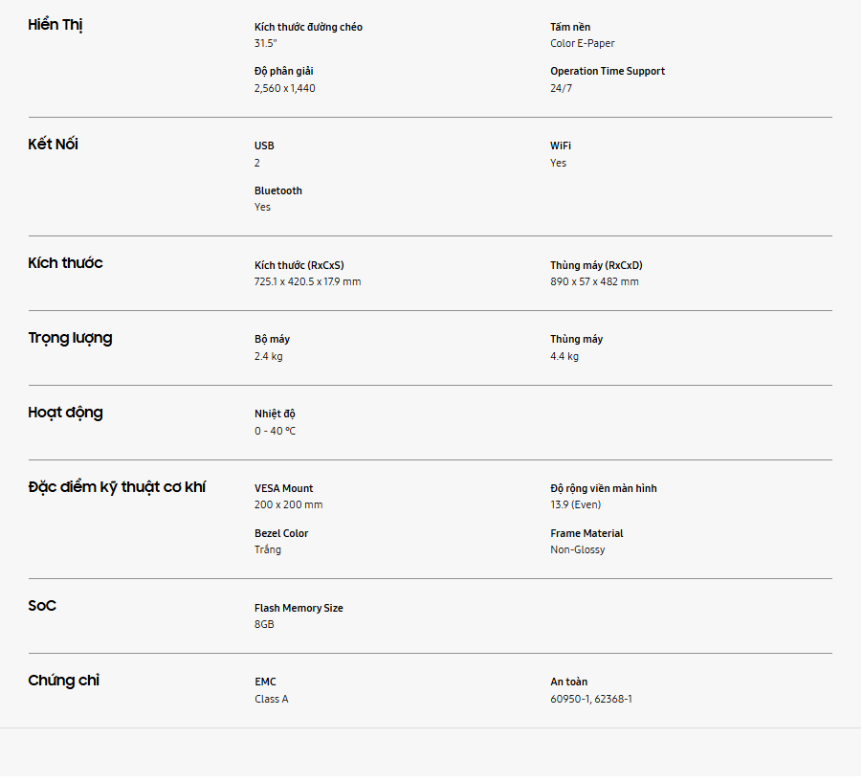Click the Hiển Thị section heading
Image resolution: width=863 pixels, height=783 pixels.
point(55,25)
